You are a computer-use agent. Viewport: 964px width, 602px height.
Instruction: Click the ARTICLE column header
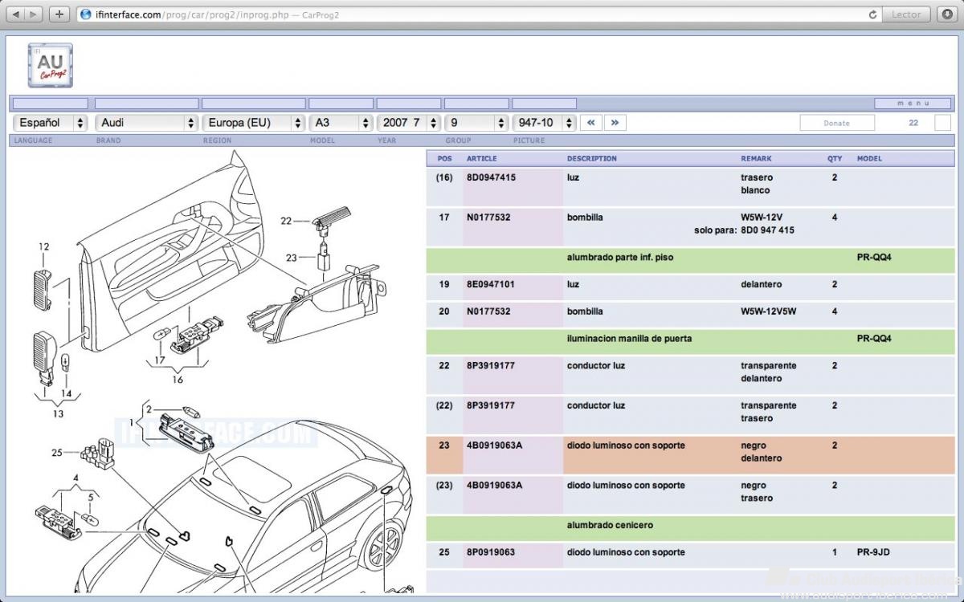click(482, 159)
